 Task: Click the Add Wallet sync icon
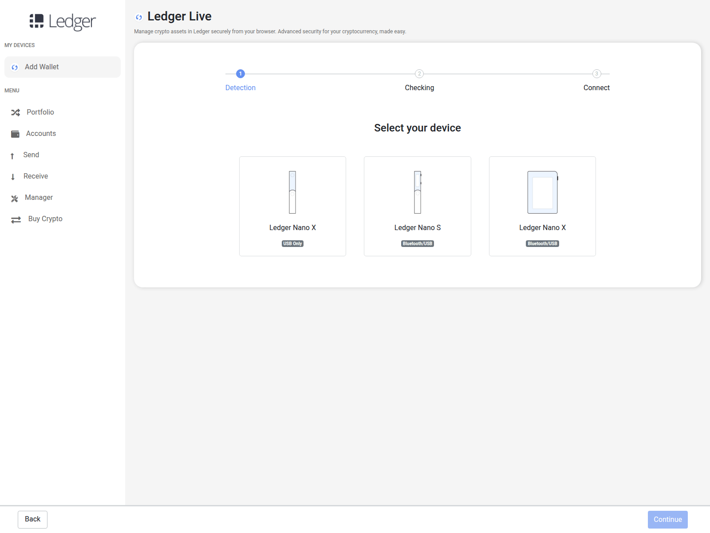[x=15, y=68]
